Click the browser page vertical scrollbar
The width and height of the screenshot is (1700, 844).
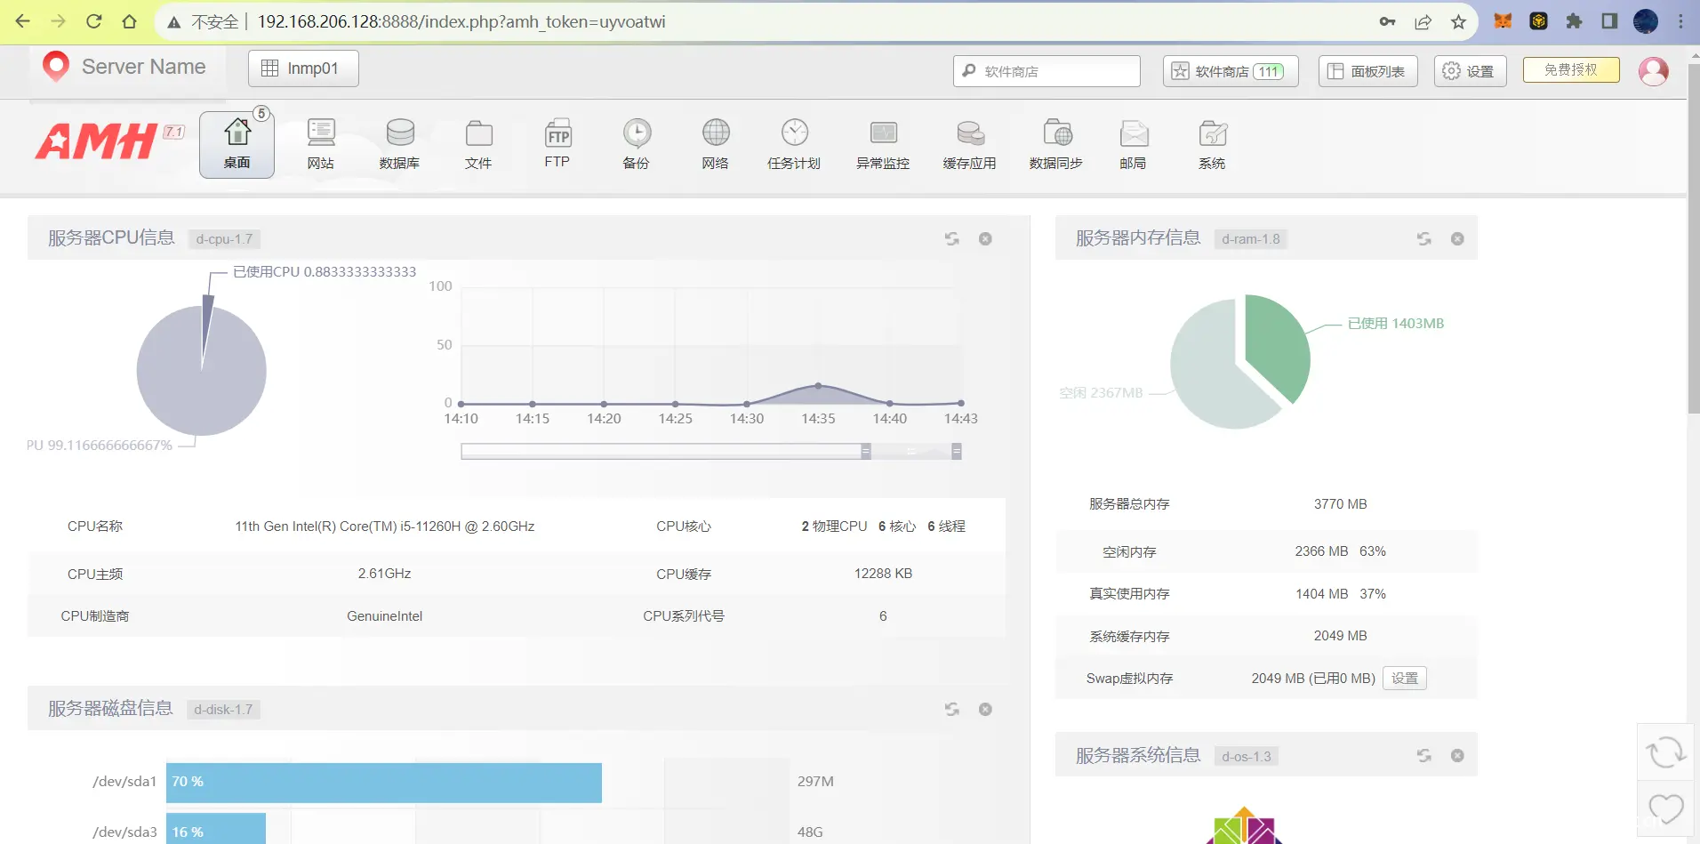tap(1693, 238)
